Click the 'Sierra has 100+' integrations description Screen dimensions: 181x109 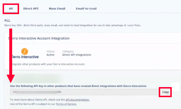tap(73, 25)
